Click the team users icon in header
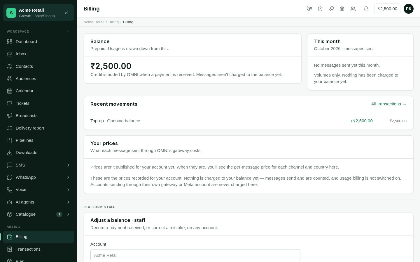 [353, 9]
